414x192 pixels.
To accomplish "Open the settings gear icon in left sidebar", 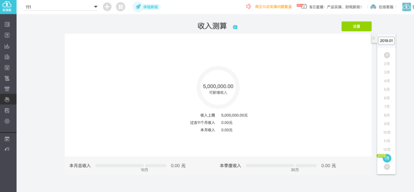I will (7, 121).
